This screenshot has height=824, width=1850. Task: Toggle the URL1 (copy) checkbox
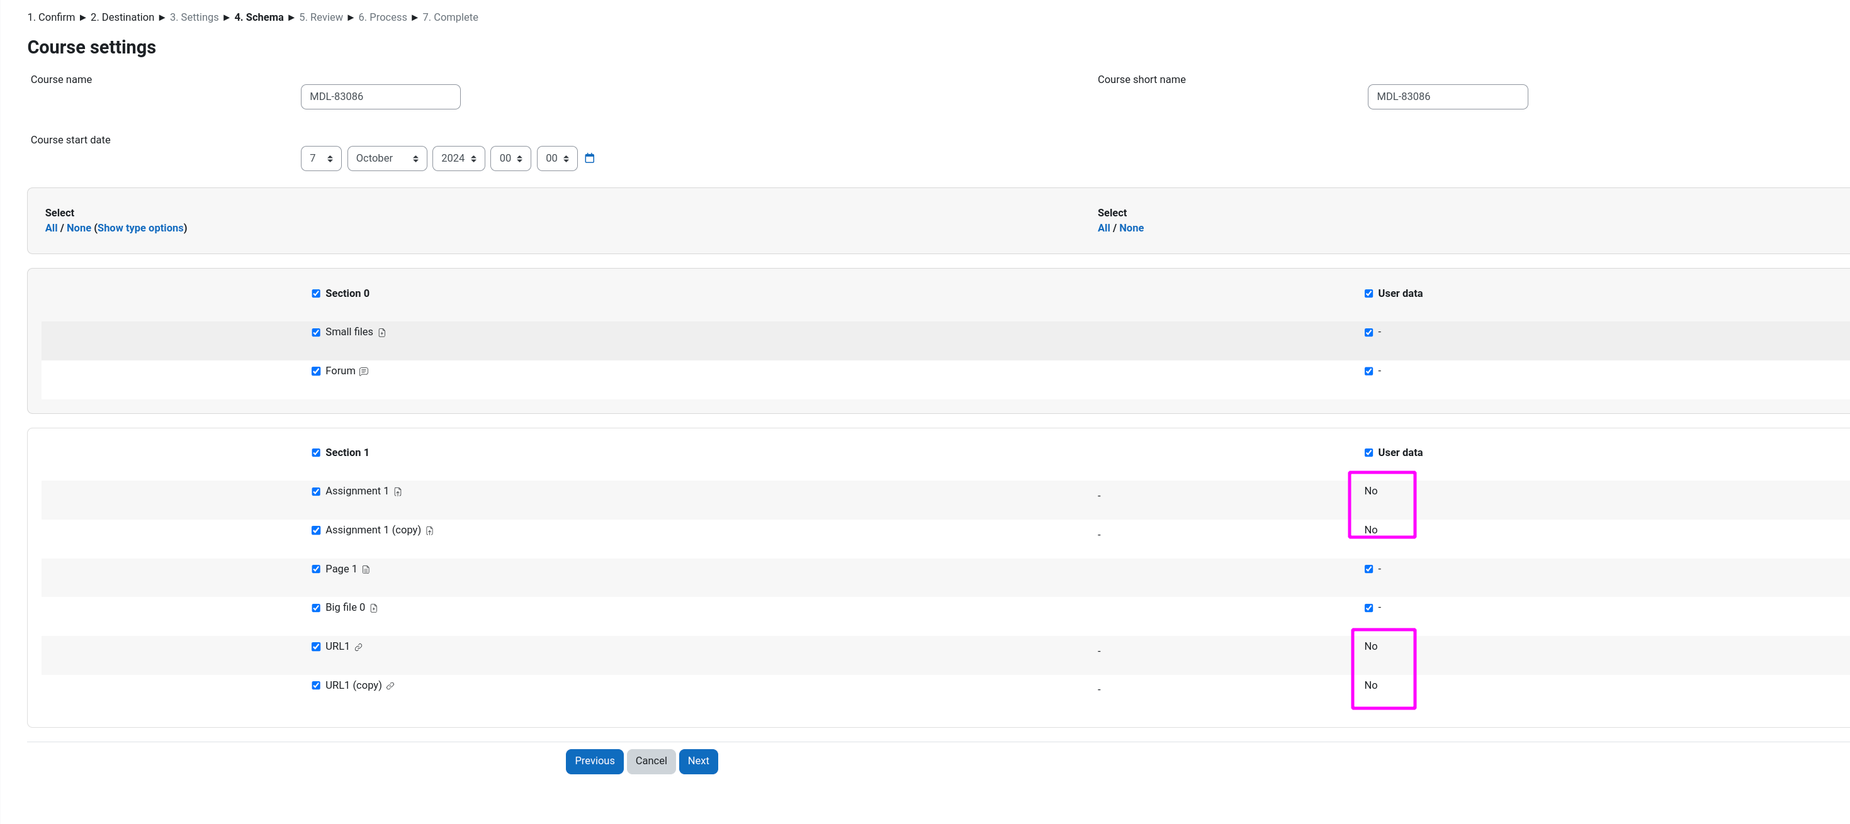pos(316,686)
